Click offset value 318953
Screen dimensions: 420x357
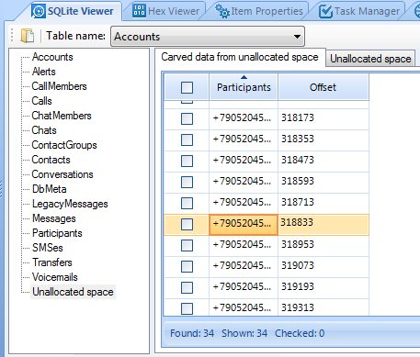[x=298, y=244]
